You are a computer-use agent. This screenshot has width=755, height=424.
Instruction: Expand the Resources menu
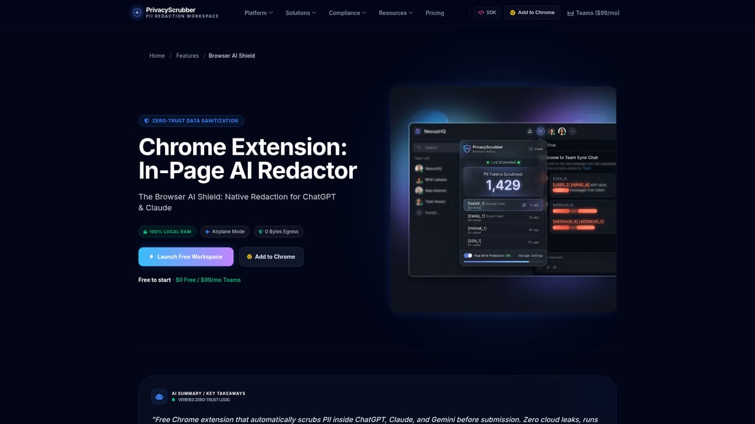396,13
